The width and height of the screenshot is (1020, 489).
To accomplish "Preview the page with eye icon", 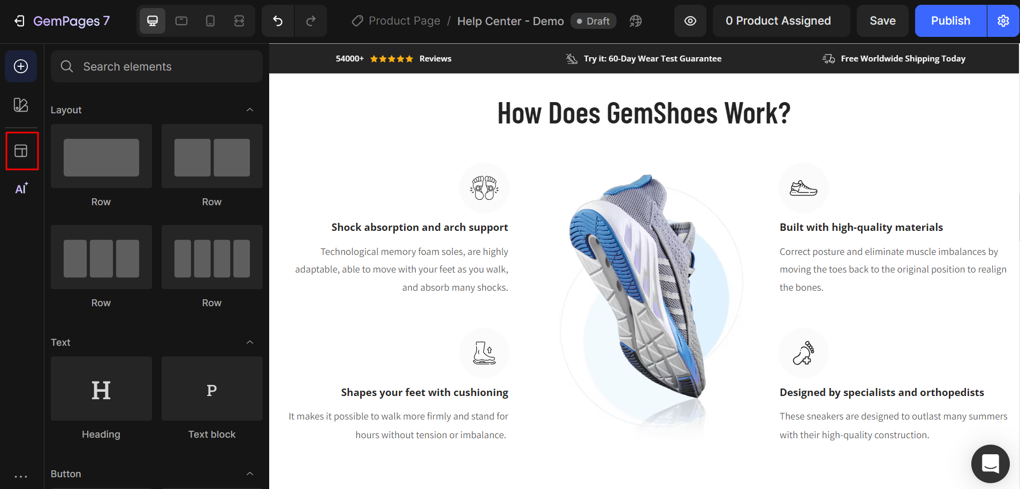I will pyautogui.click(x=690, y=21).
